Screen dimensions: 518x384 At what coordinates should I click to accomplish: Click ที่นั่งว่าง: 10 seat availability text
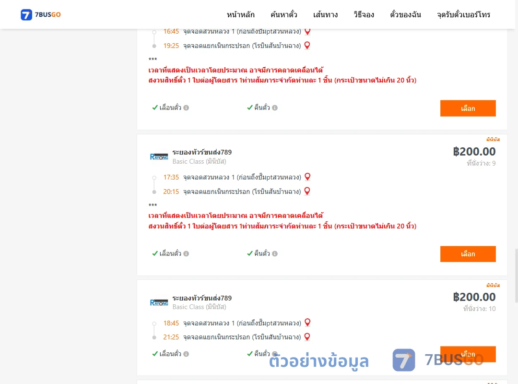pos(479,309)
